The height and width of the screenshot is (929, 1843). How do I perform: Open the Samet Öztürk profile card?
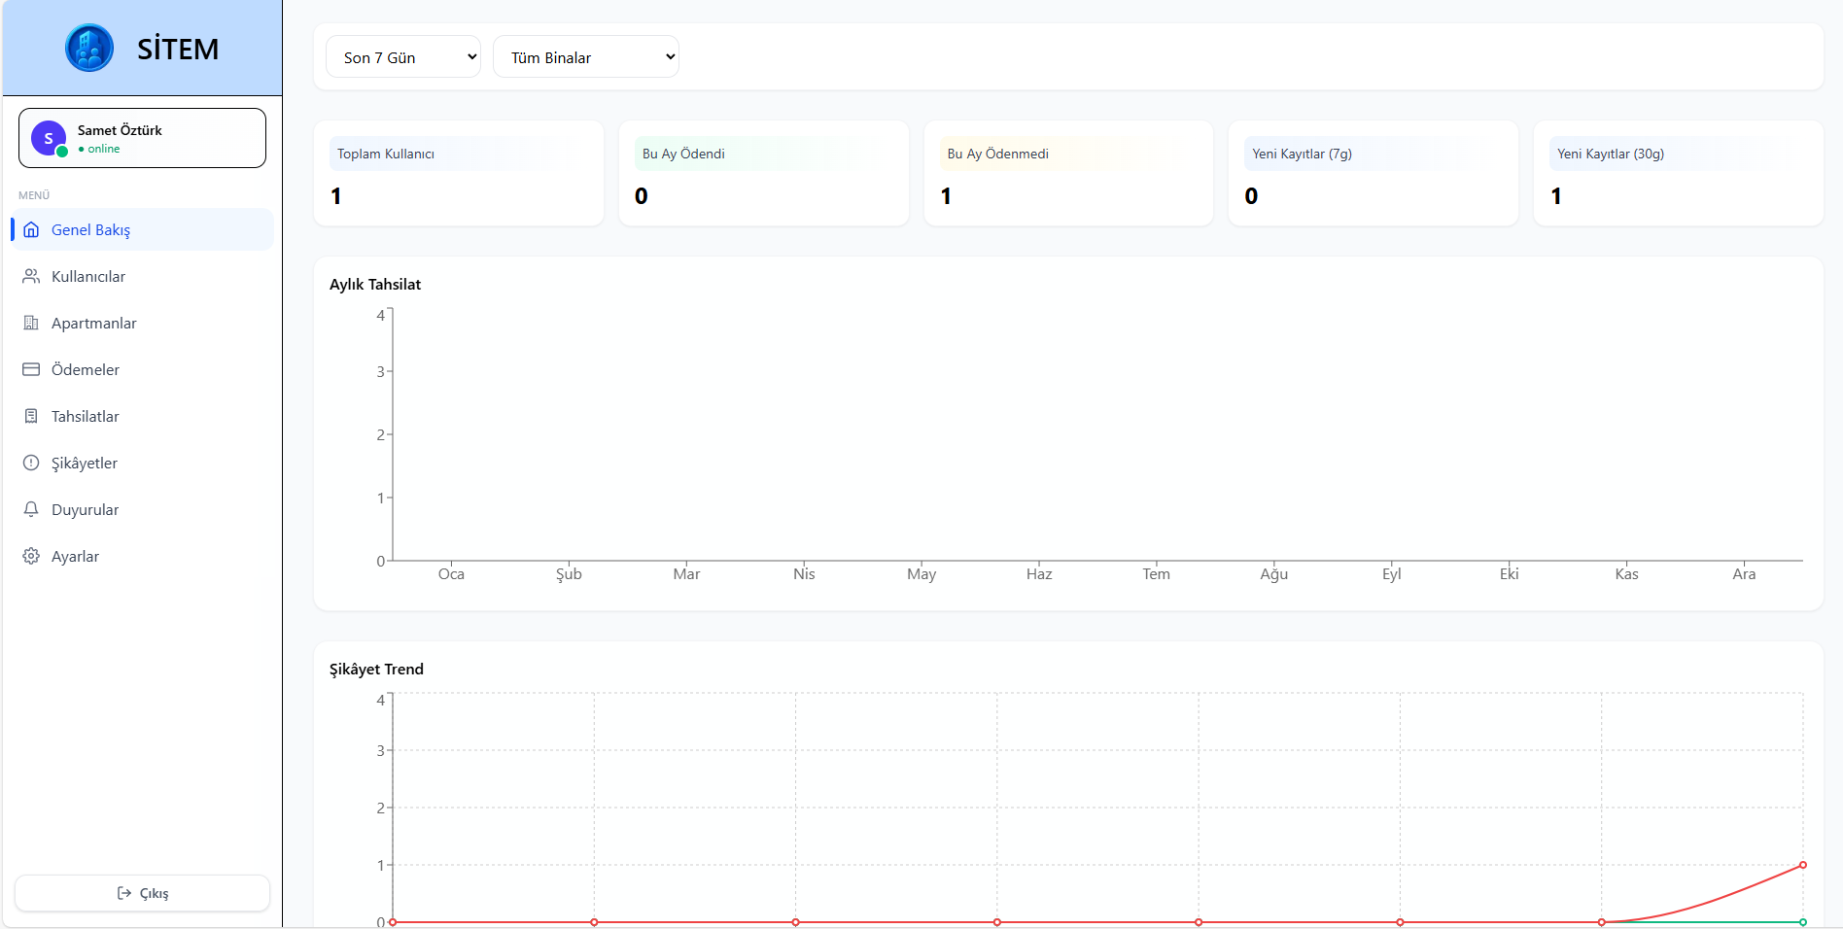[x=142, y=138]
